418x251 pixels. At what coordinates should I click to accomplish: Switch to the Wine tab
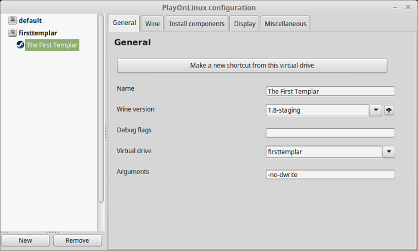(152, 24)
